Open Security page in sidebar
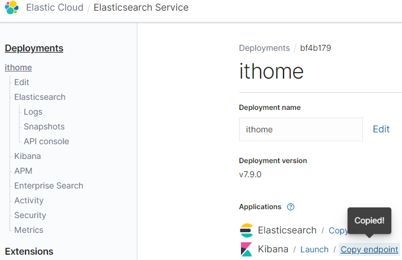Viewport: 402px width, 260px height. click(x=30, y=215)
